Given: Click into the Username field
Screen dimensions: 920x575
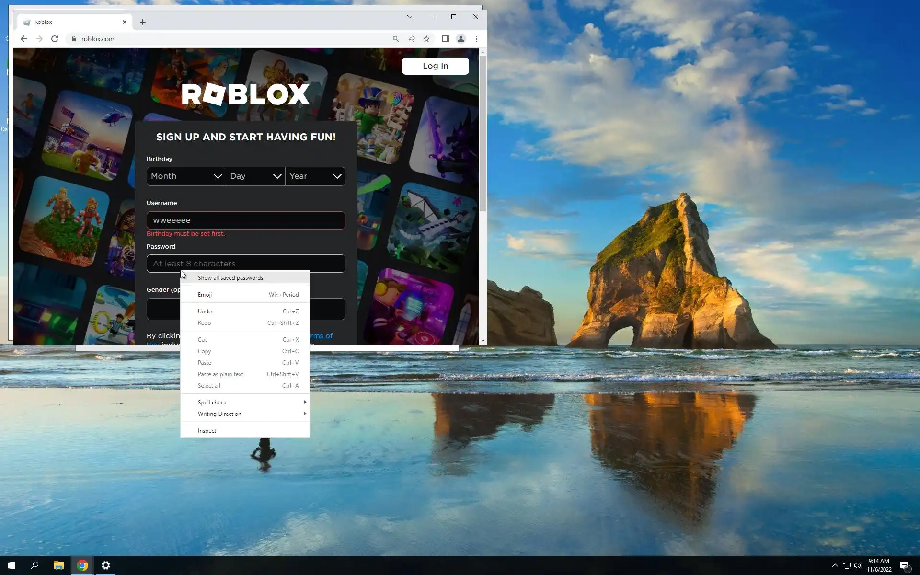Looking at the screenshot, I should click(246, 220).
